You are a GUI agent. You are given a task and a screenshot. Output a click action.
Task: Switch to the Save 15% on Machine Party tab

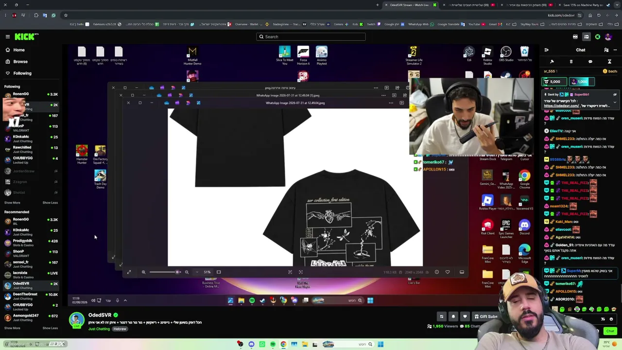[x=586, y=5]
